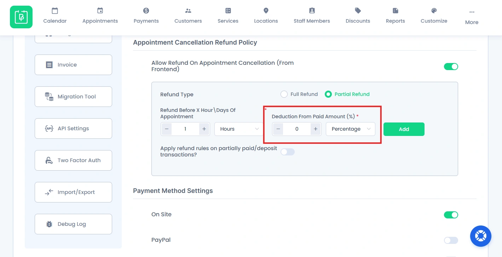Open the Customize palette icon
Image resolution: width=502 pixels, height=257 pixels.
pyautogui.click(x=434, y=11)
